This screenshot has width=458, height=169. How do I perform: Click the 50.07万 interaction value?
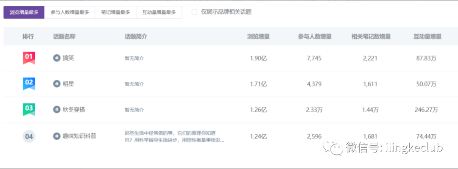[x=426, y=84]
